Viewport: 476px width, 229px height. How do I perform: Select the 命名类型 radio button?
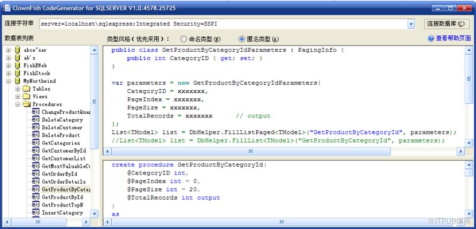click(183, 39)
